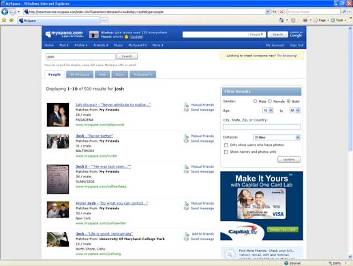Image resolution: width=353 pixels, height=266 pixels.
Task: Switch to the Web results tab
Action: tap(102, 74)
